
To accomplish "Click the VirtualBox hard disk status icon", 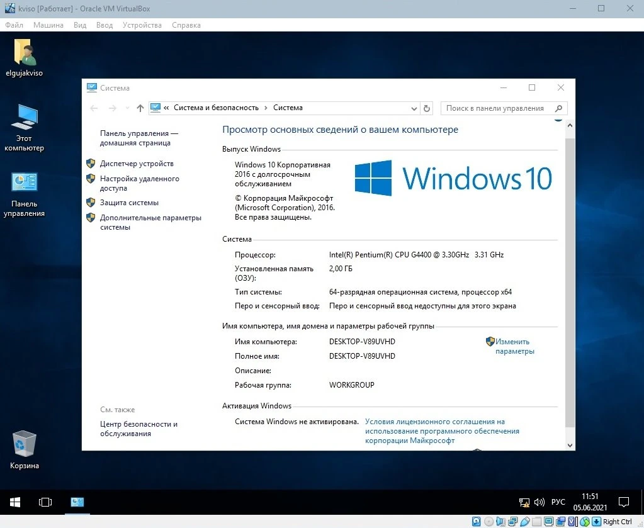I will click(476, 522).
